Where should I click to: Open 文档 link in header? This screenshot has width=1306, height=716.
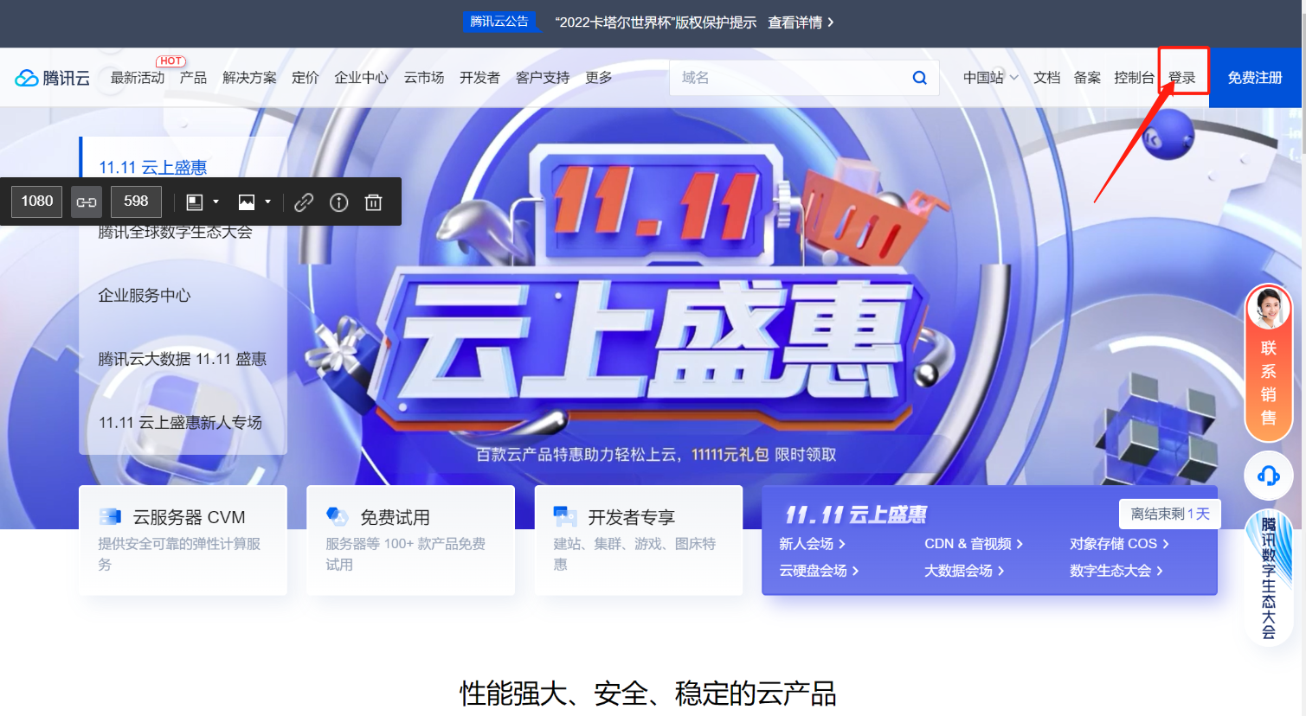pyautogui.click(x=1047, y=78)
